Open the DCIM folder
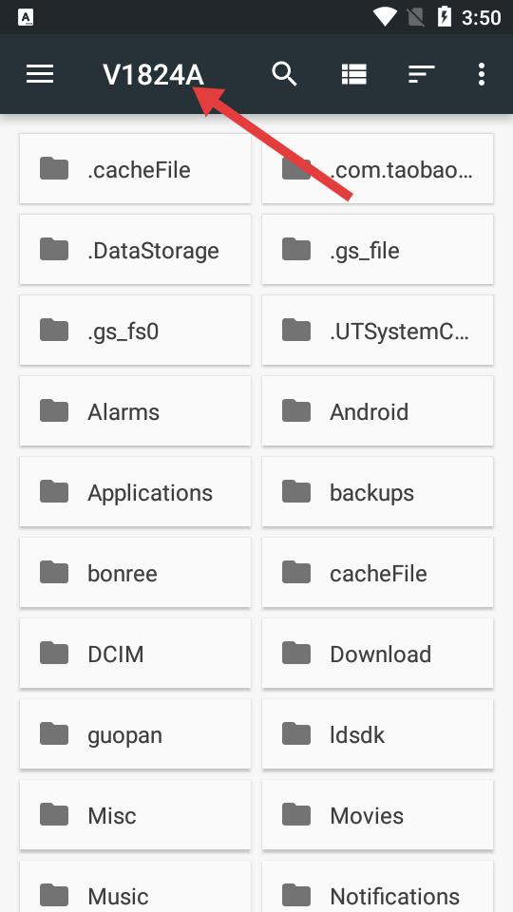 tap(136, 654)
